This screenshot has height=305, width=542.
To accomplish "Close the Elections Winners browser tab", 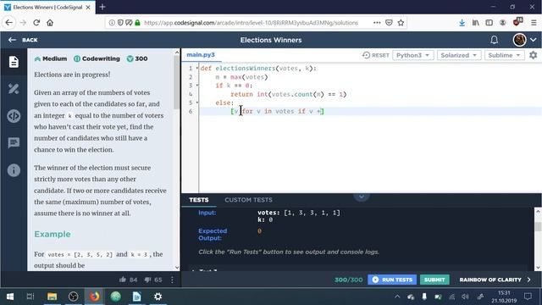I will pyautogui.click(x=88, y=7).
